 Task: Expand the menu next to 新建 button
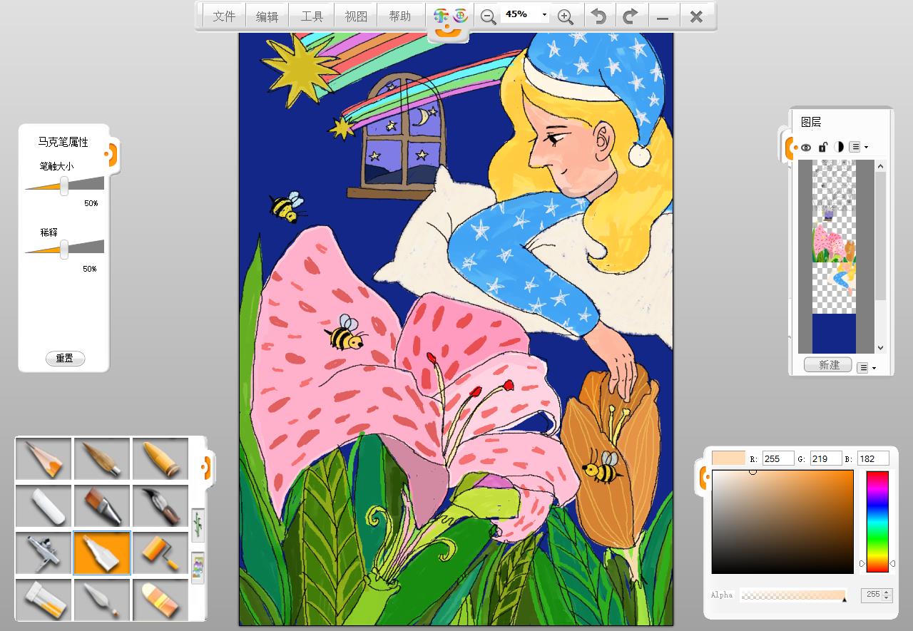[x=866, y=368]
